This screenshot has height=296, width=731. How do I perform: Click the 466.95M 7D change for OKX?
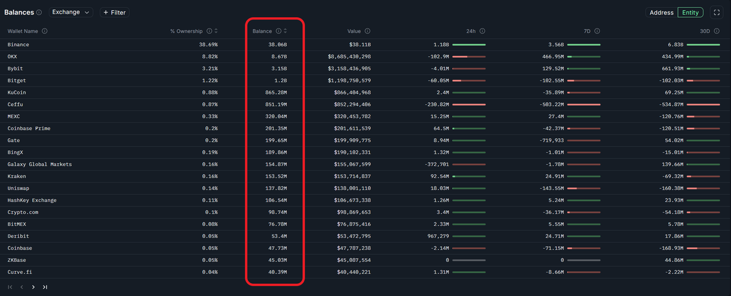click(x=553, y=57)
